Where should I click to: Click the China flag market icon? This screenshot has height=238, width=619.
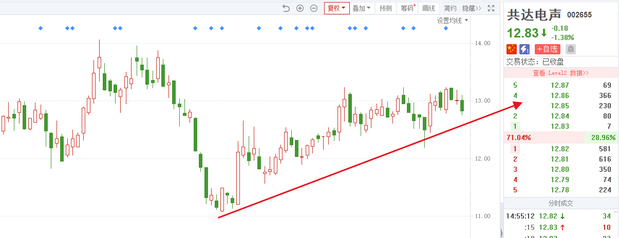512,49
